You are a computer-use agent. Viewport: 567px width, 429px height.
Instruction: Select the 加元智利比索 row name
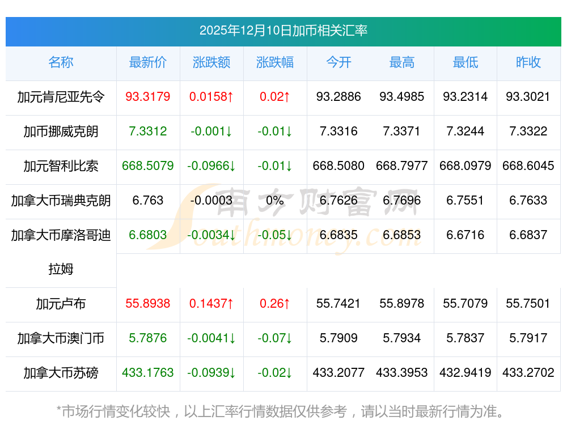61,166
